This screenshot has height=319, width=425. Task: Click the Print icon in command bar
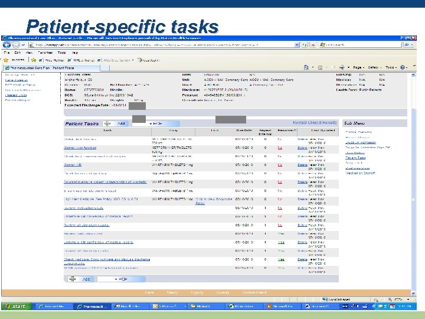[342, 67]
